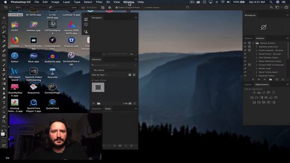This screenshot has width=290, height=163.
Task: Switch to the Channels tab
Action: coord(97,109)
